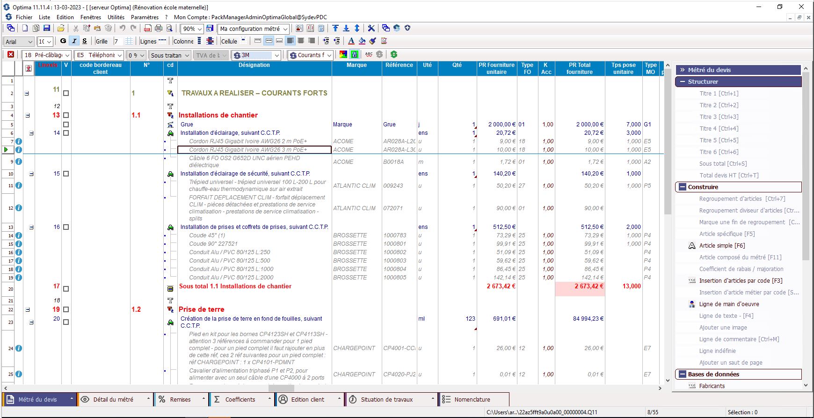
Task: Increase indent with the indent icon
Action: tap(326, 41)
